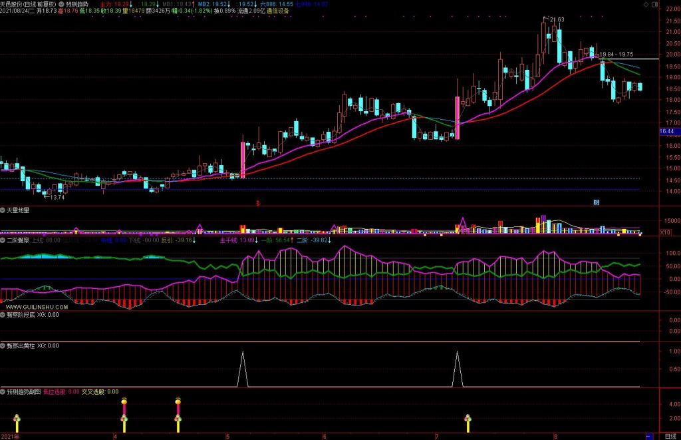This screenshot has width=681, height=440.
Task: Click the 幅-0.34(-1.82%) change readout
Action: (192, 11)
